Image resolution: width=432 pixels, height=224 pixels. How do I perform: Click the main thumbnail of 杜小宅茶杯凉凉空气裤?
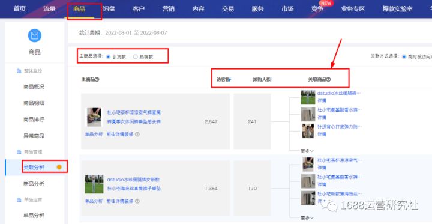[x=94, y=117]
